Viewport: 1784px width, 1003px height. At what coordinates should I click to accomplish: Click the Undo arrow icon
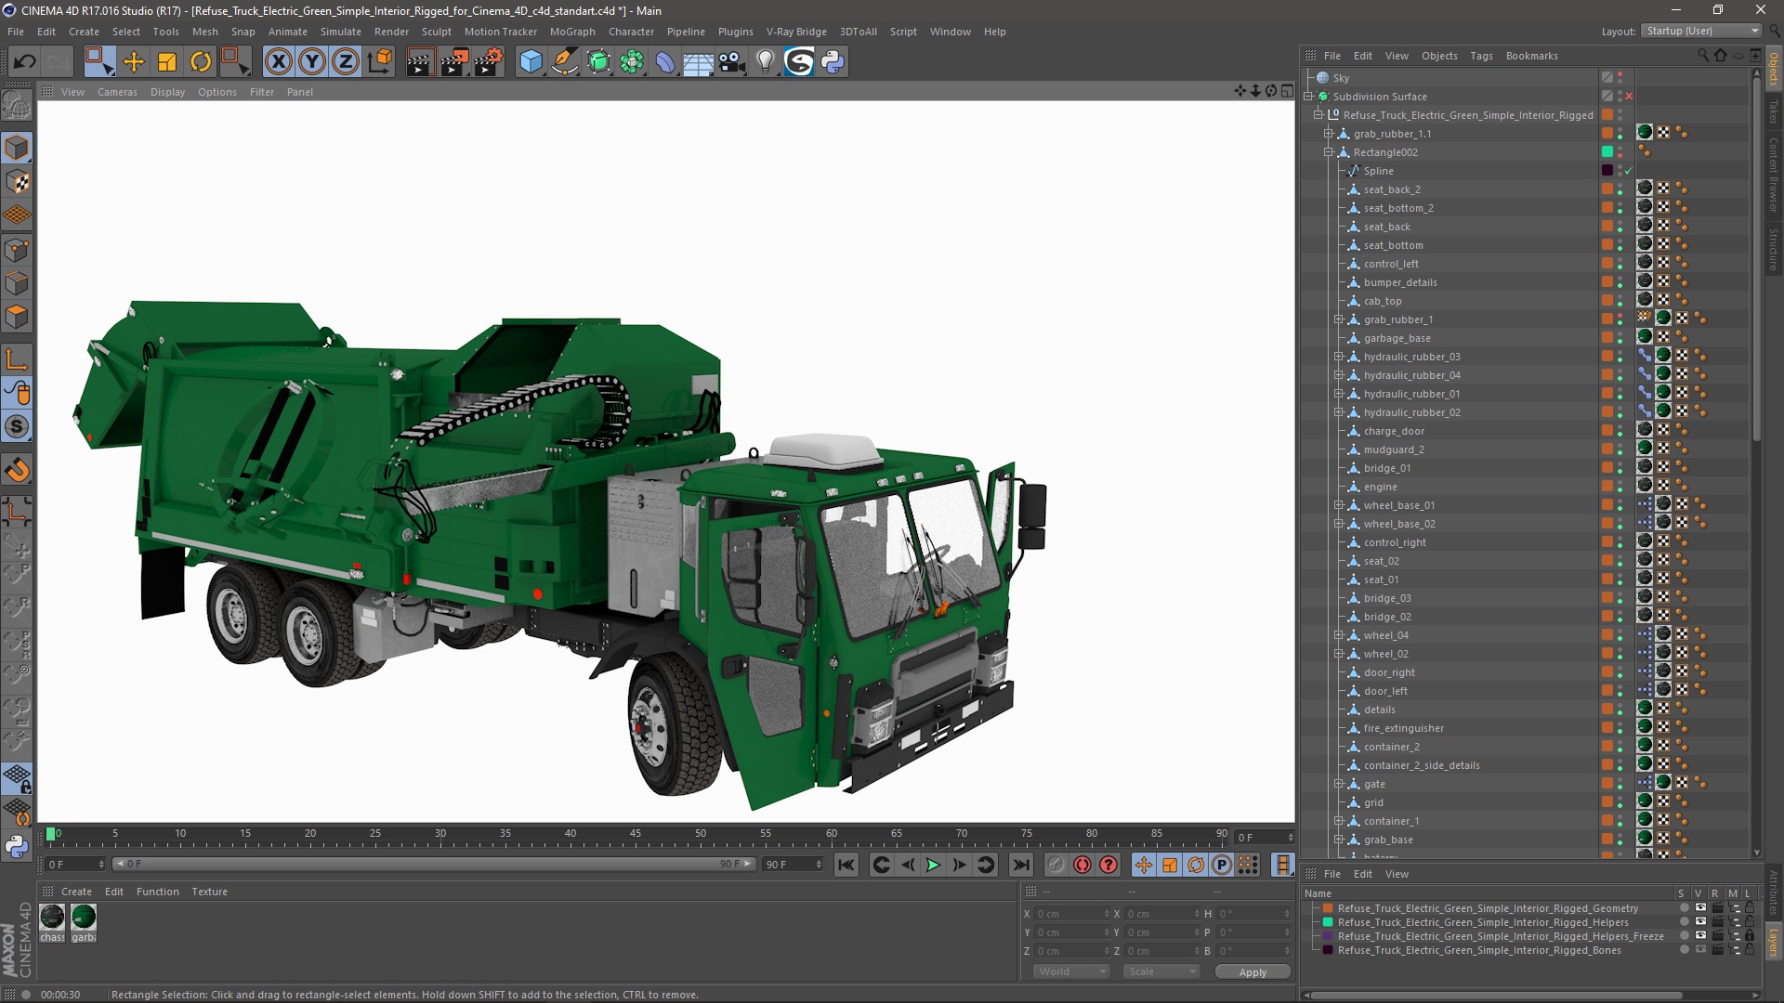[x=24, y=62]
